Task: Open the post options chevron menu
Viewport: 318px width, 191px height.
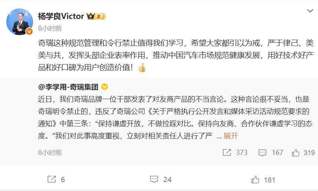Action: click(x=310, y=11)
